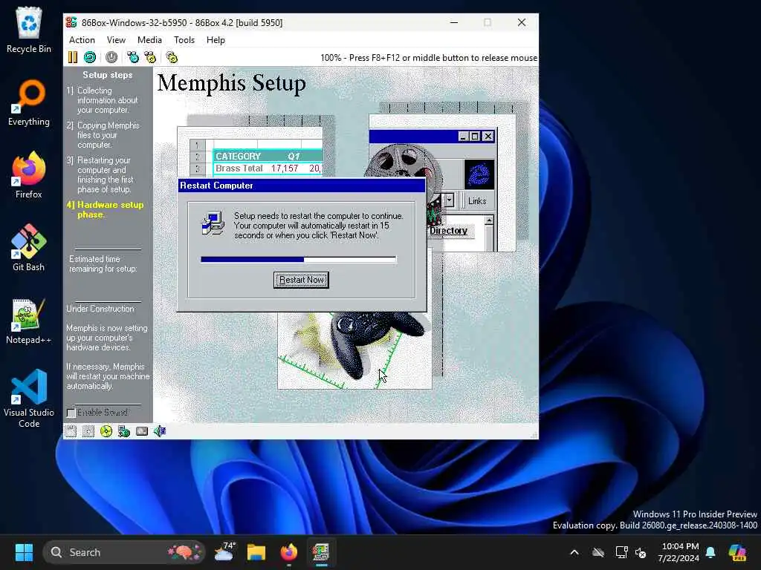761x570 pixels.
Task: Click scrollbar up arrow in illustration window
Action: 489,220
